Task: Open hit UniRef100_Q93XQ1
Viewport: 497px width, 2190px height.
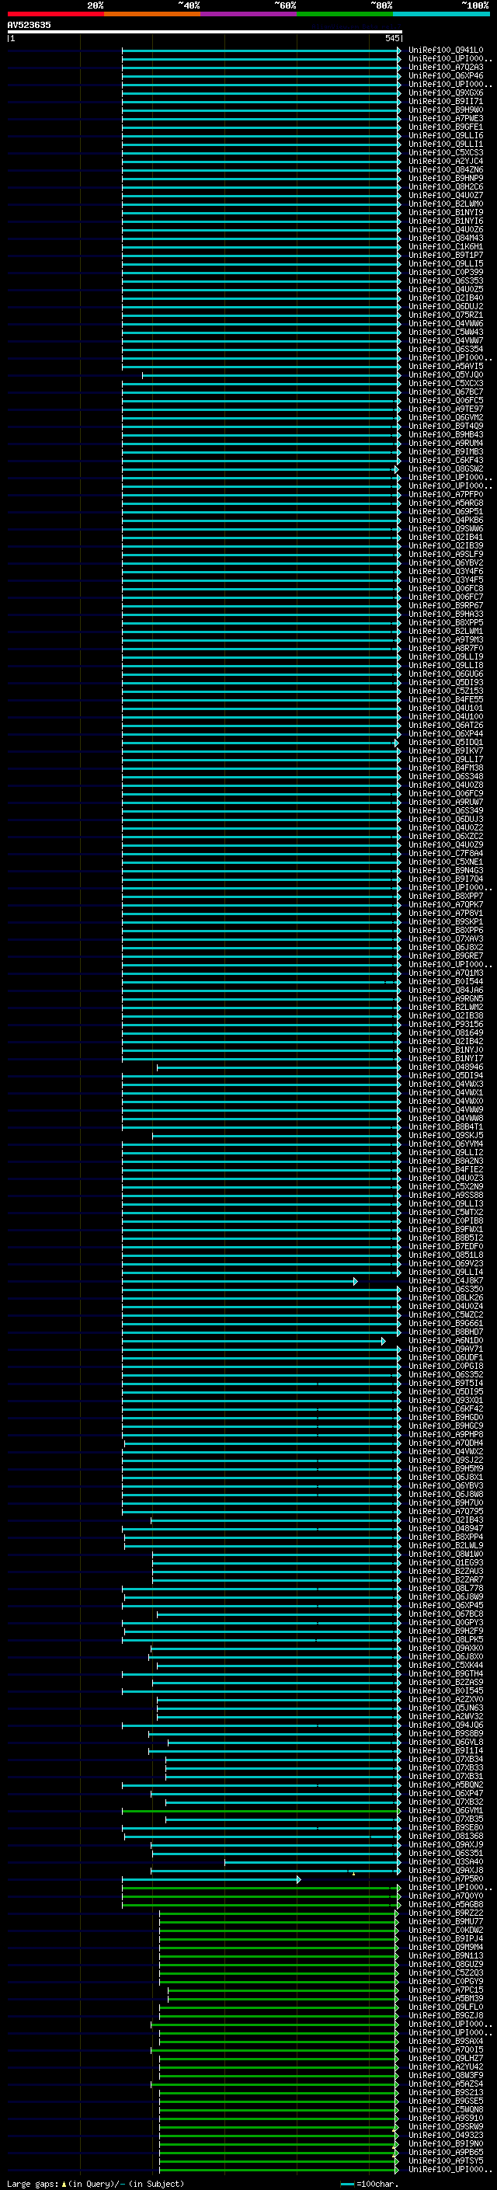Action: coord(445,1400)
